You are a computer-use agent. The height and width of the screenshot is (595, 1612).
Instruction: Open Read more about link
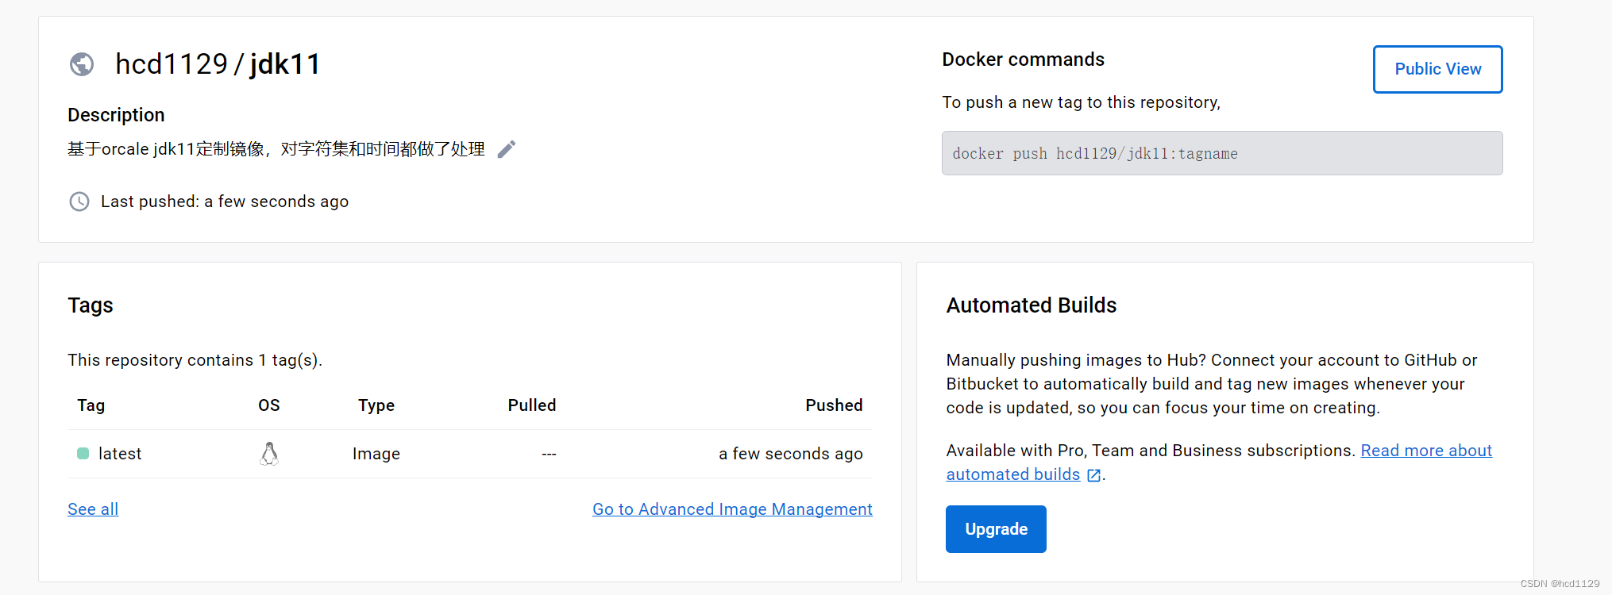pyautogui.click(x=1426, y=451)
